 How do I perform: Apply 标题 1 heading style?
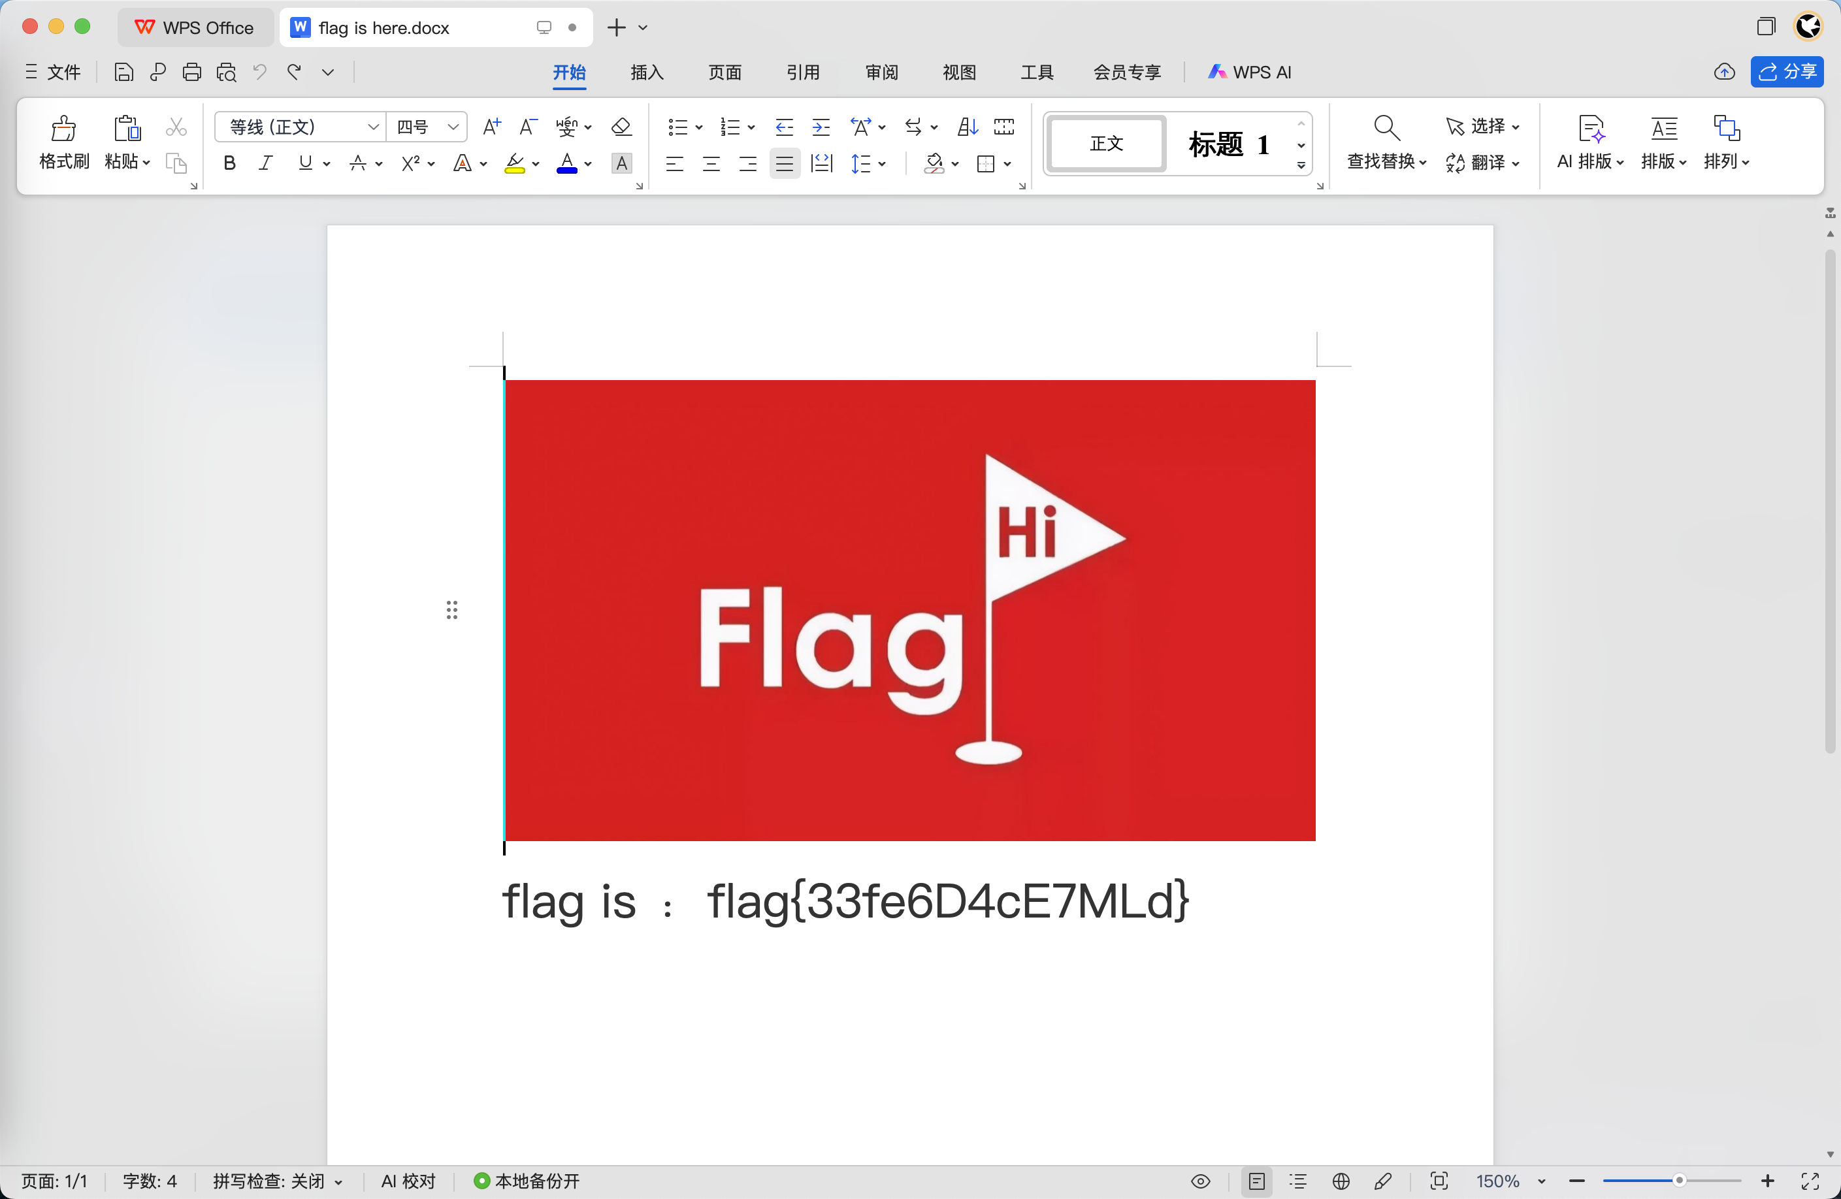1228,144
